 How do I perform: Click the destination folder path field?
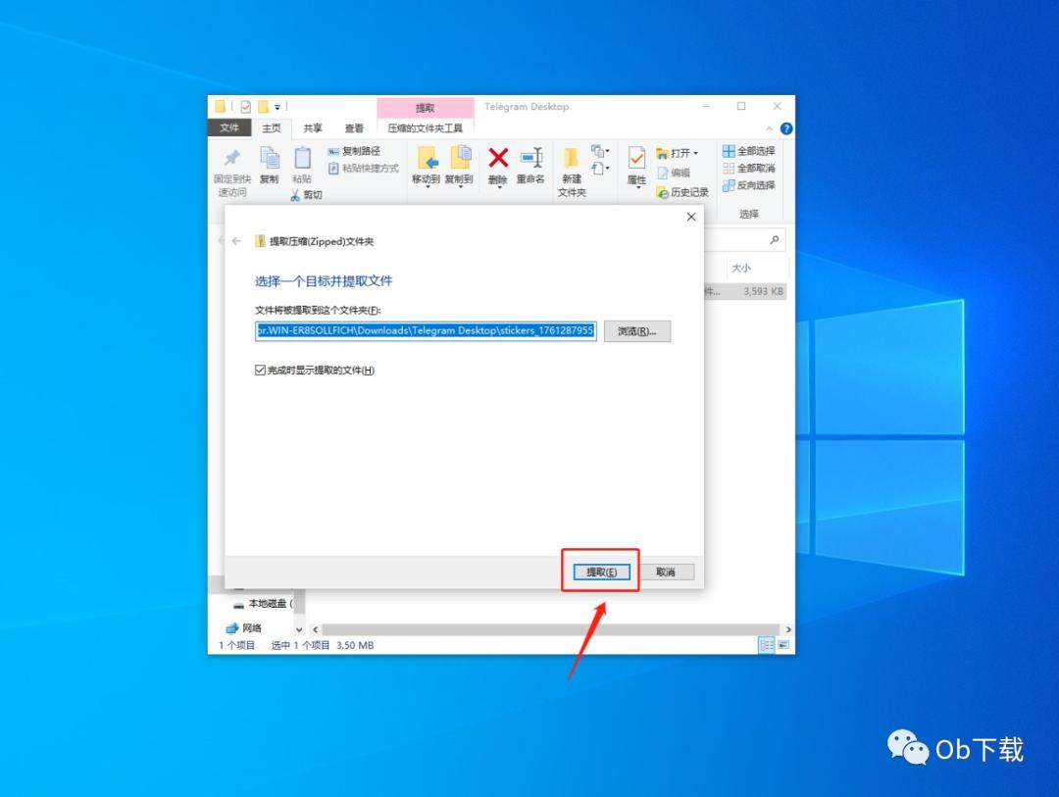pyautogui.click(x=426, y=331)
